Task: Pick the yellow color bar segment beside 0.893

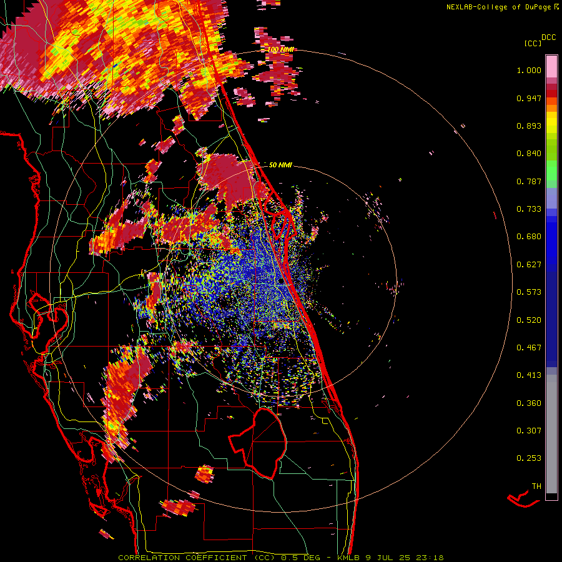Action: (551, 126)
